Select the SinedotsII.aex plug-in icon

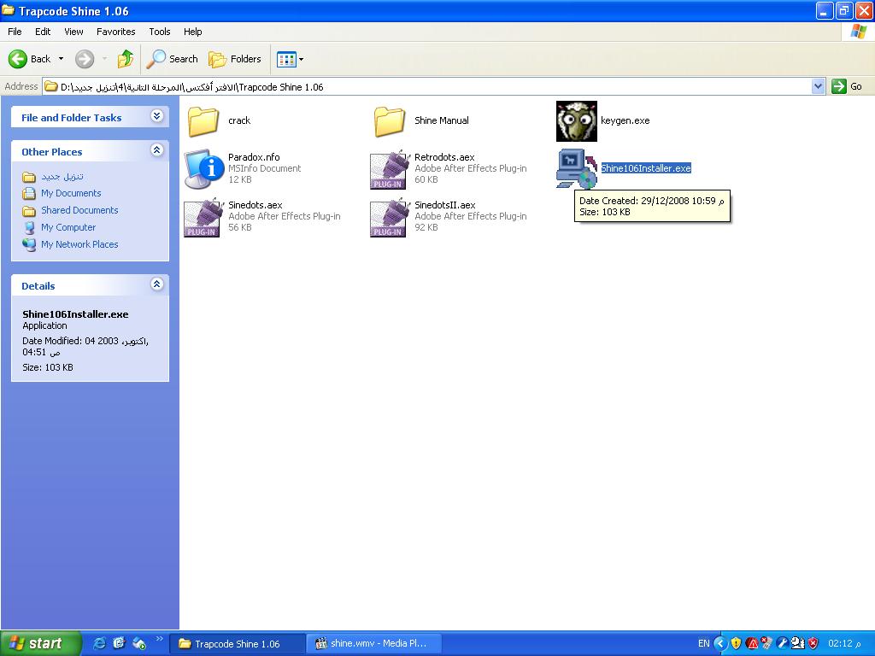point(390,217)
